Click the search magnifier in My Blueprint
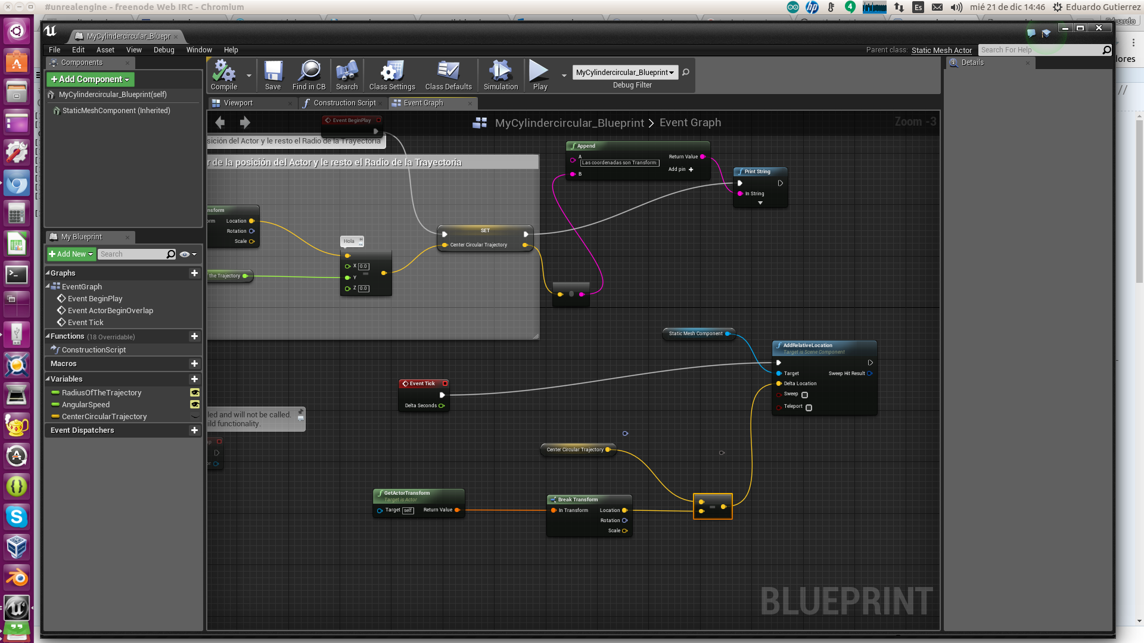This screenshot has height=643, width=1144. click(170, 254)
